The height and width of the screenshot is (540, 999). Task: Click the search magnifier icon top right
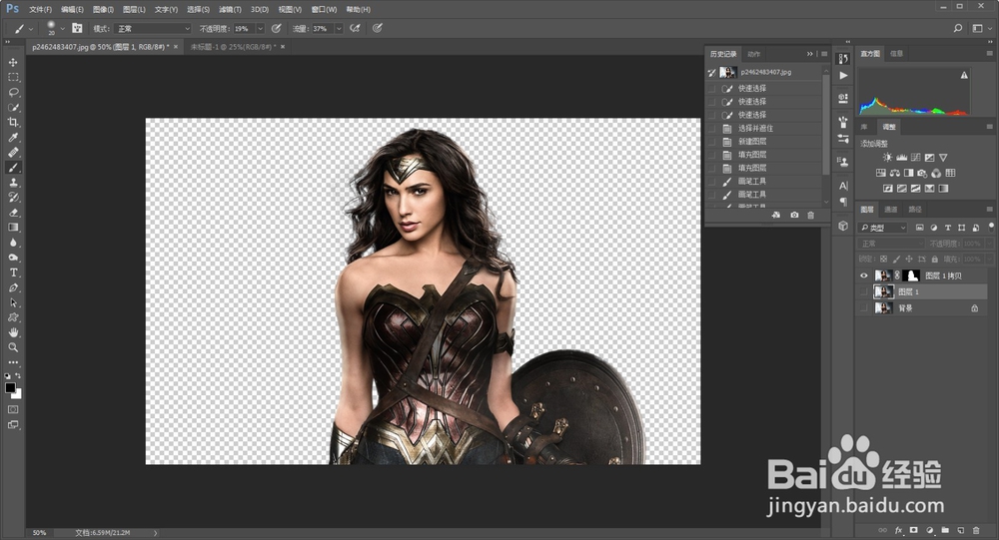958,28
